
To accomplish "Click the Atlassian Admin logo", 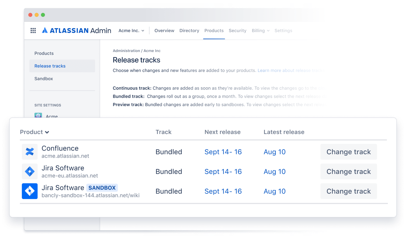I will (x=77, y=31).
